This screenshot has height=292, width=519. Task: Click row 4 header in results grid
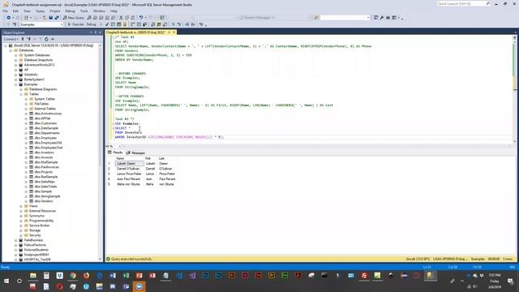[x=109, y=178]
